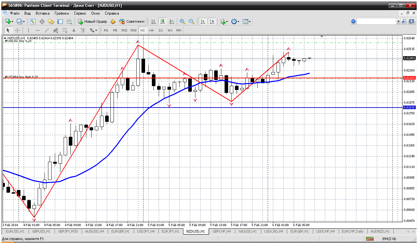418x243 pixels.
Task: Open the Market Watch window icon
Action: pos(33,21)
